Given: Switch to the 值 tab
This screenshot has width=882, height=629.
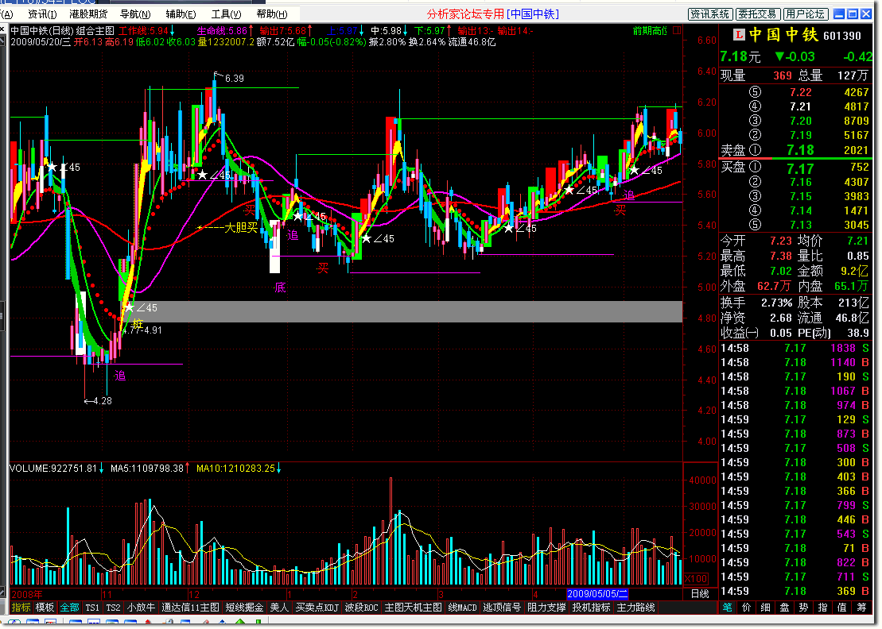Looking at the screenshot, I should point(842,608).
